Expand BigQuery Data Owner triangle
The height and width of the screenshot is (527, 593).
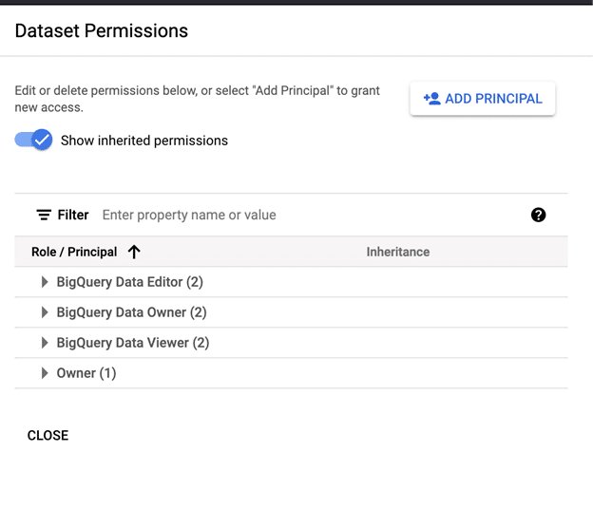click(x=45, y=312)
